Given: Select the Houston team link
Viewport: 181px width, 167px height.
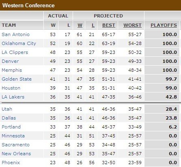Looking at the screenshot, I should point(11,88).
